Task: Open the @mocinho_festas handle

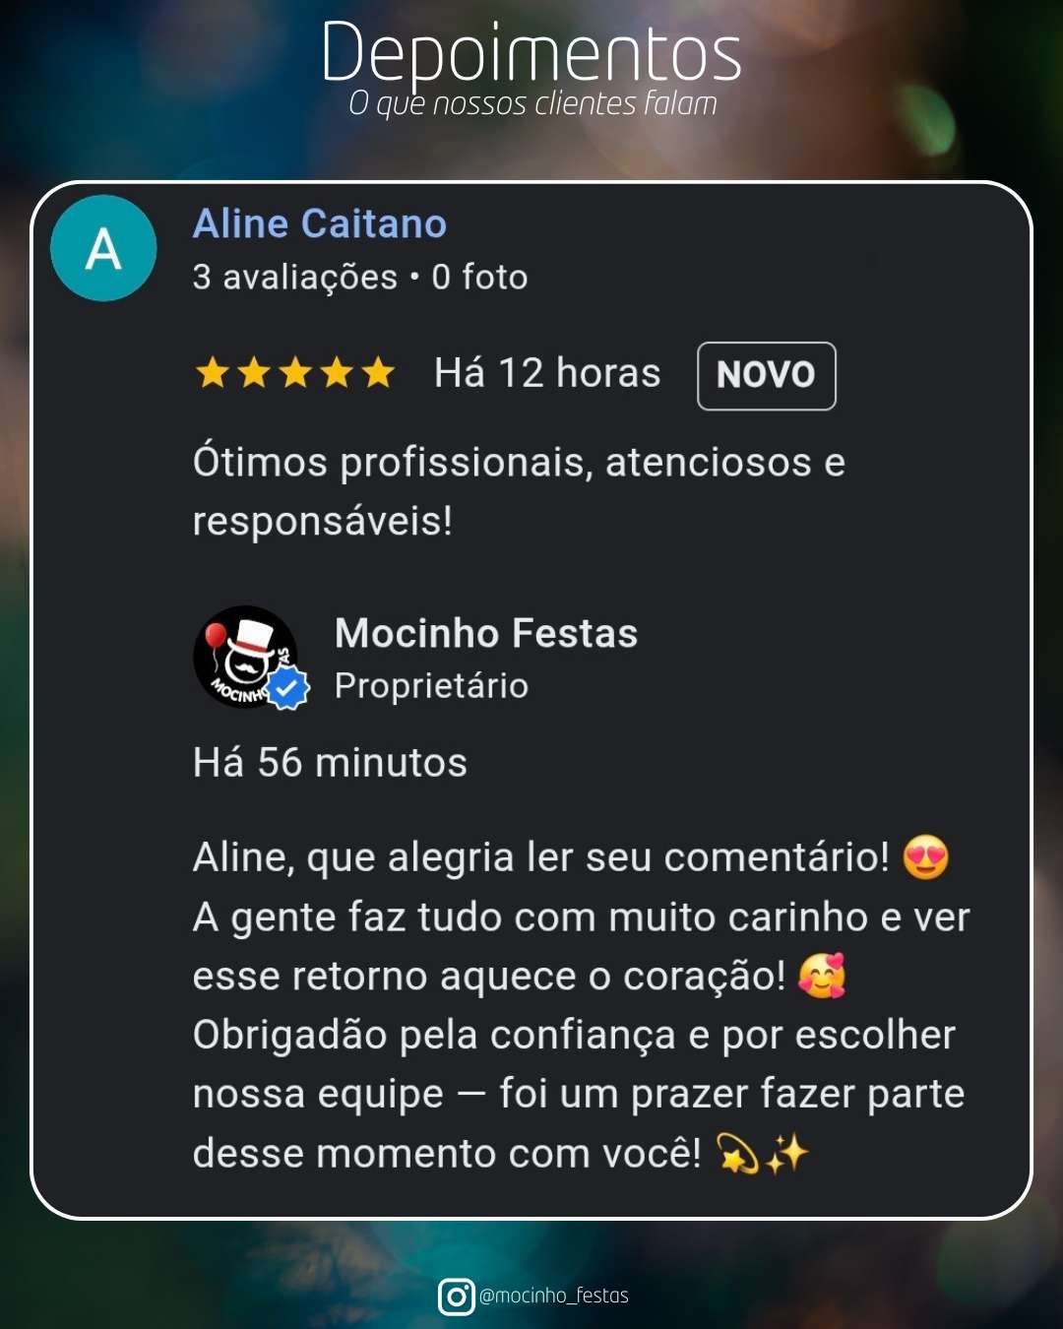Action: point(553,1296)
